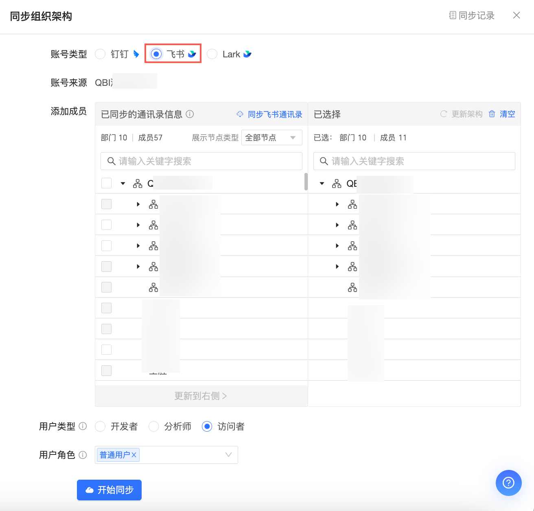
Task: Select the 飞书 account type radio
Action: (x=156, y=54)
